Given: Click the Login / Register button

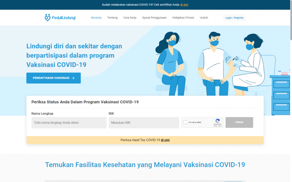Looking at the screenshot, I should point(234,18).
